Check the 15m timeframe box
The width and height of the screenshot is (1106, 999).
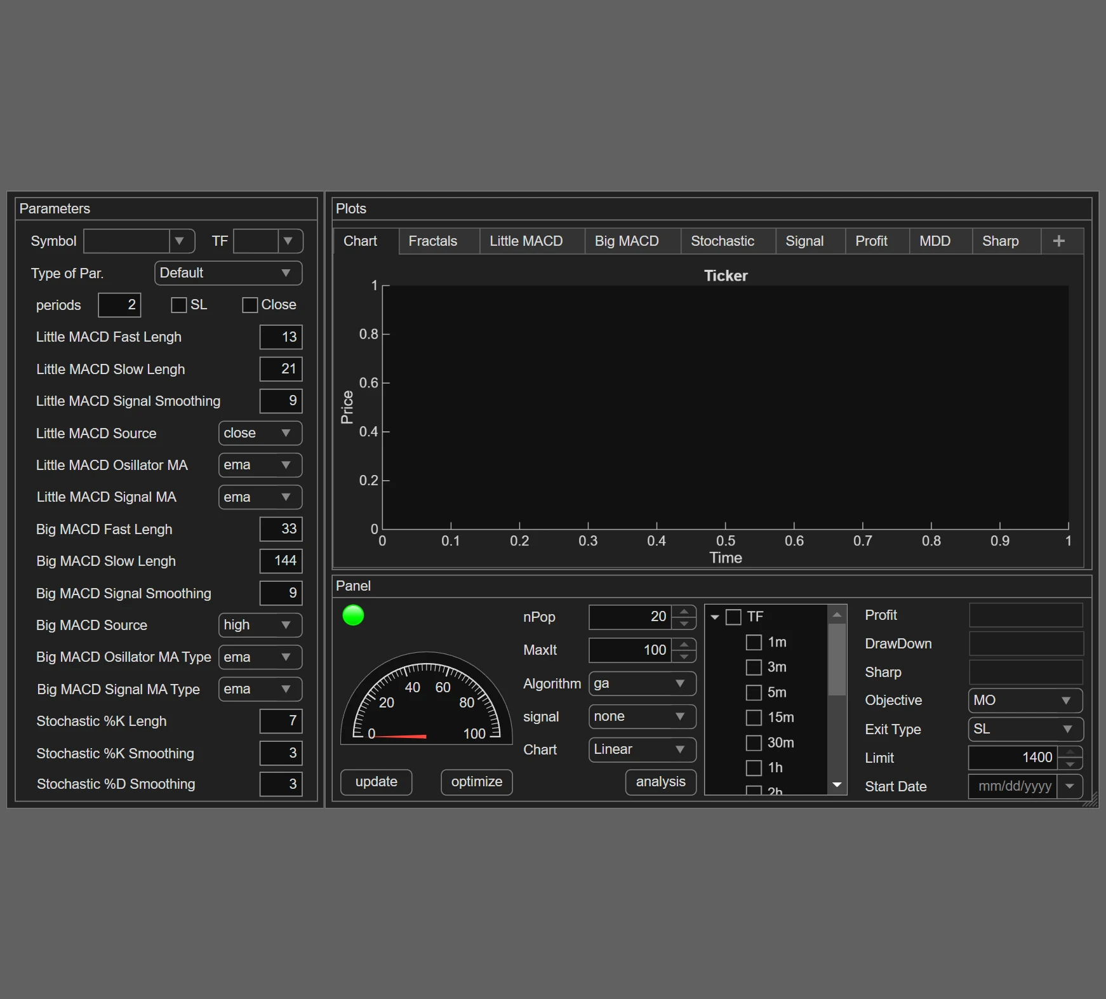tap(754, 718)
